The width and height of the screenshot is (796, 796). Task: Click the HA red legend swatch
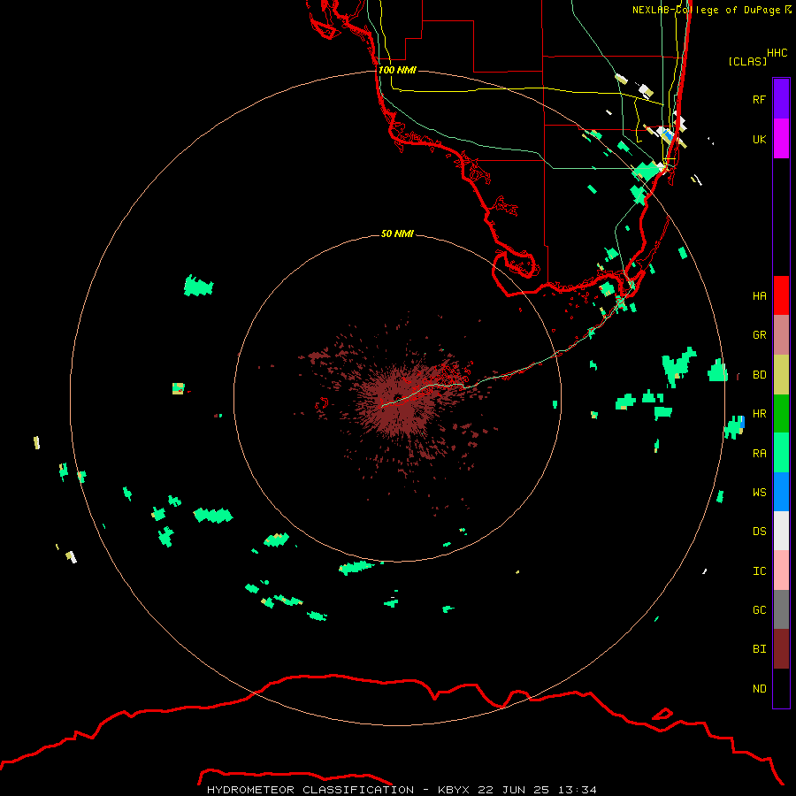(781, 295)
